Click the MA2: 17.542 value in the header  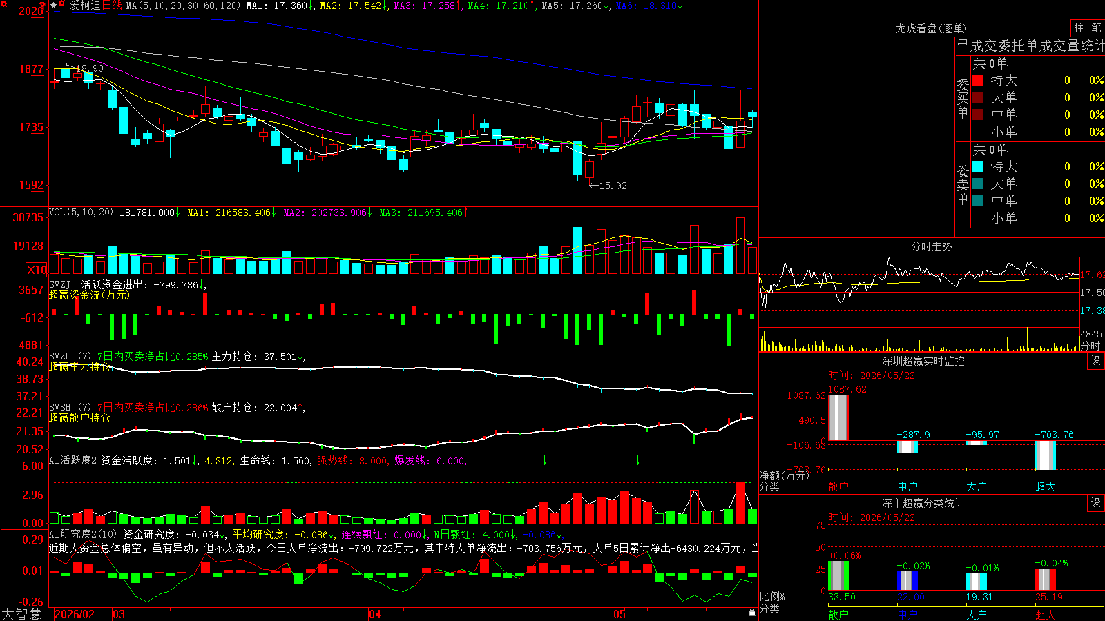[353, 6]
